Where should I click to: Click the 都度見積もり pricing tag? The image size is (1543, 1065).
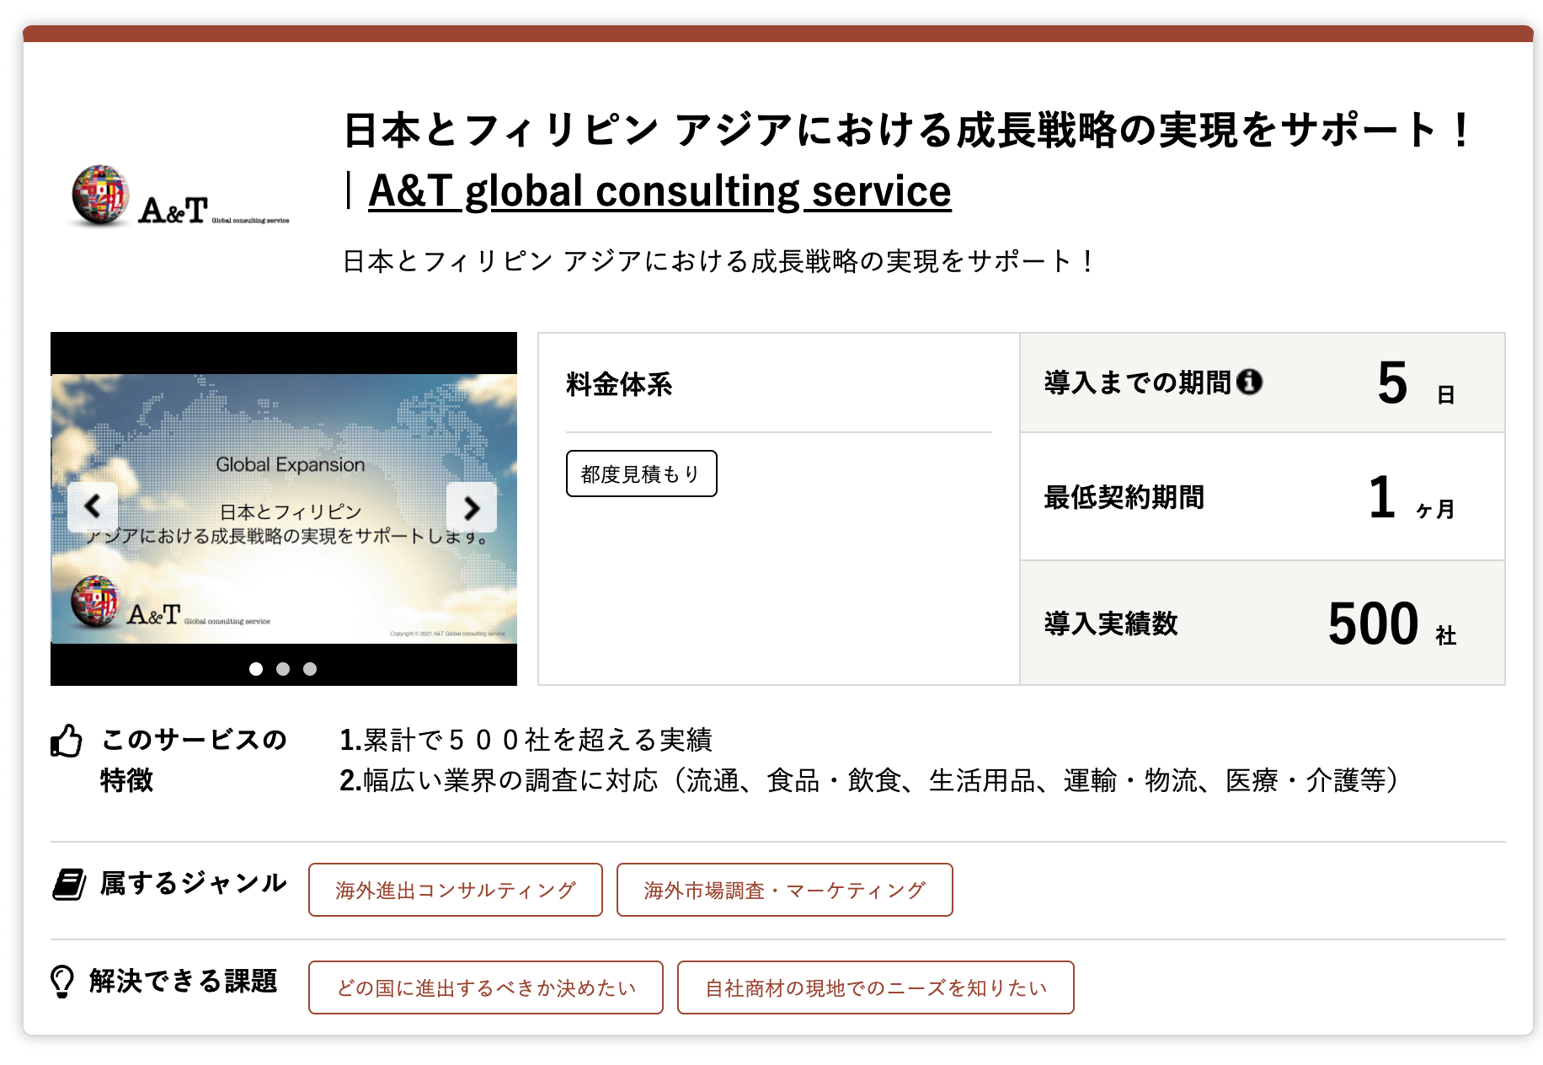click(x=641, y=474)
